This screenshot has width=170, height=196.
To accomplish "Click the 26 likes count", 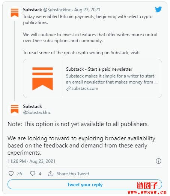I will click(20, 174).
